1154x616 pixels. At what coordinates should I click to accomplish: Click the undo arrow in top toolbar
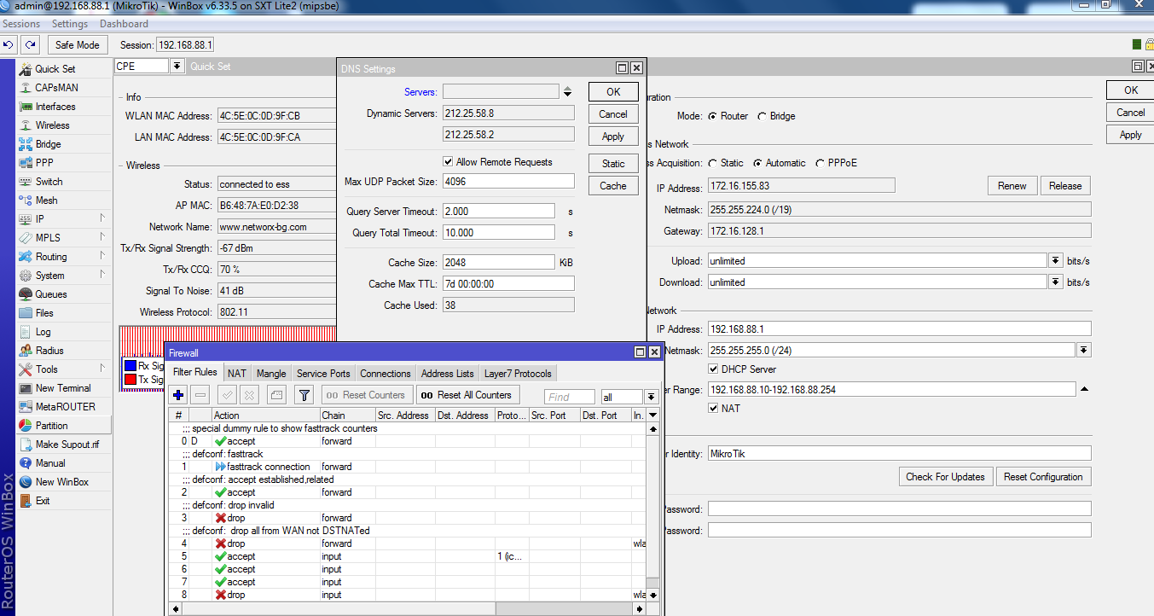(9, 44)
